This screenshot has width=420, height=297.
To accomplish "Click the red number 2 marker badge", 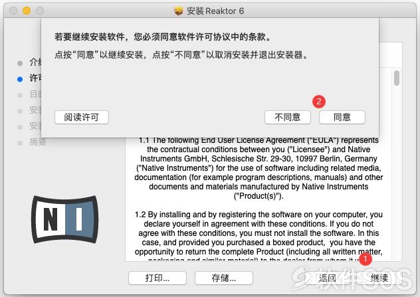I will click(x=319, y=102).
